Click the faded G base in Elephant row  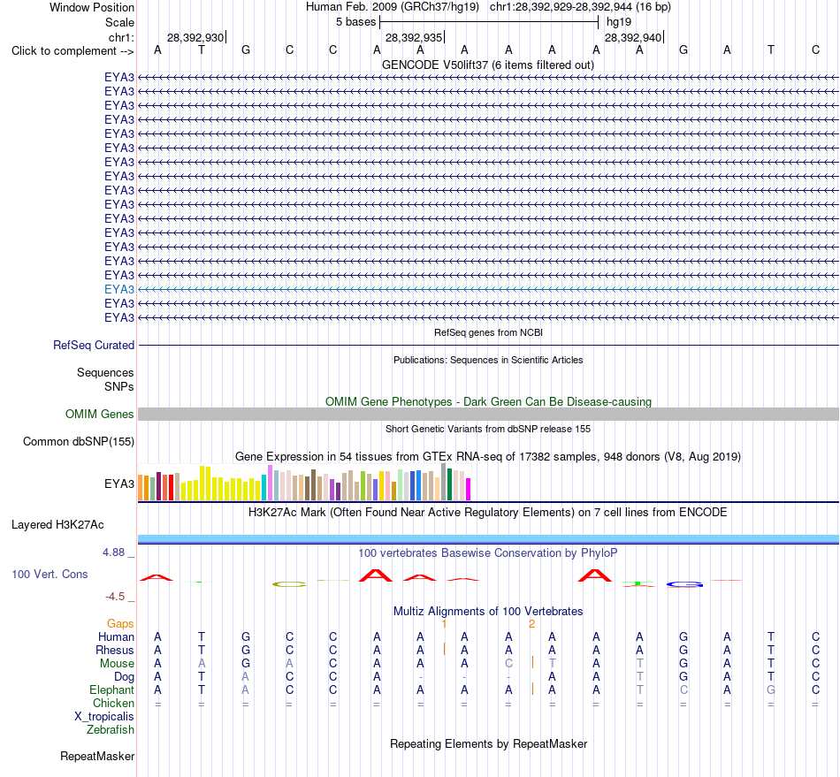point(770,689)
